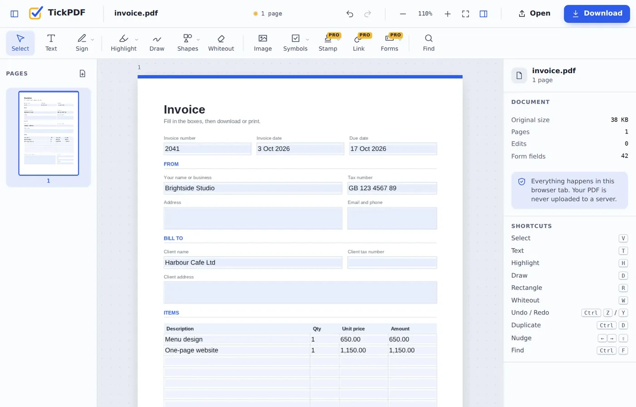This screenshot has height=407, width=636.
Task: Enter fullscreen view mode
Action: click(x=465, y=14)
